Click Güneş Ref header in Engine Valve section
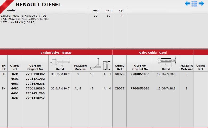Viewport: 208px width, 128px height. [15, 67]
